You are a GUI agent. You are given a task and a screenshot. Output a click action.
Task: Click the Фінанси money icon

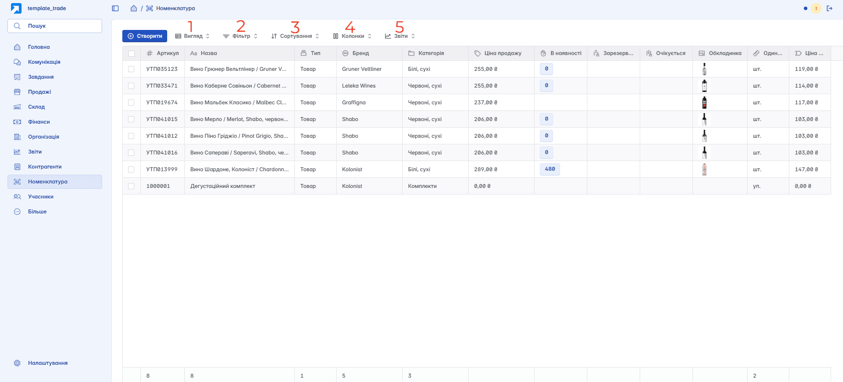click(x=17, y=122)
